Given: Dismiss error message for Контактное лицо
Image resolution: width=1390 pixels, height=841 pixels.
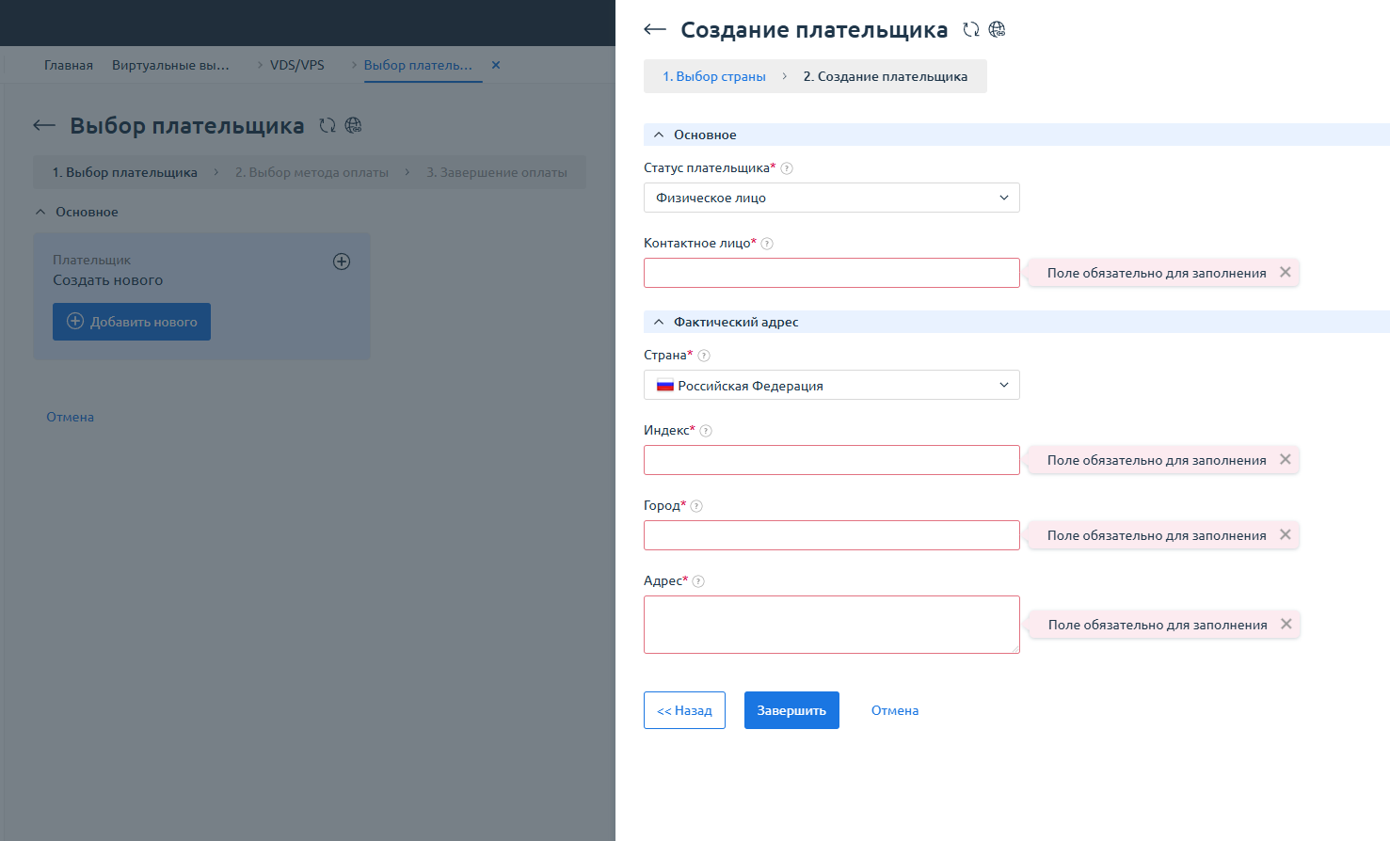Looking at the screenshot, I should (1285, 272).
